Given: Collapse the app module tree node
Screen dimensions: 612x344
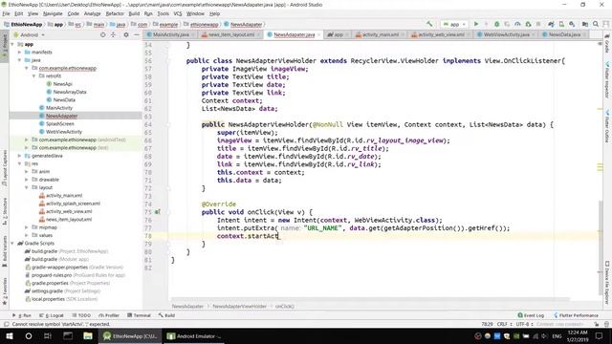Looking at the screenshot, I should tap(12, 44).
